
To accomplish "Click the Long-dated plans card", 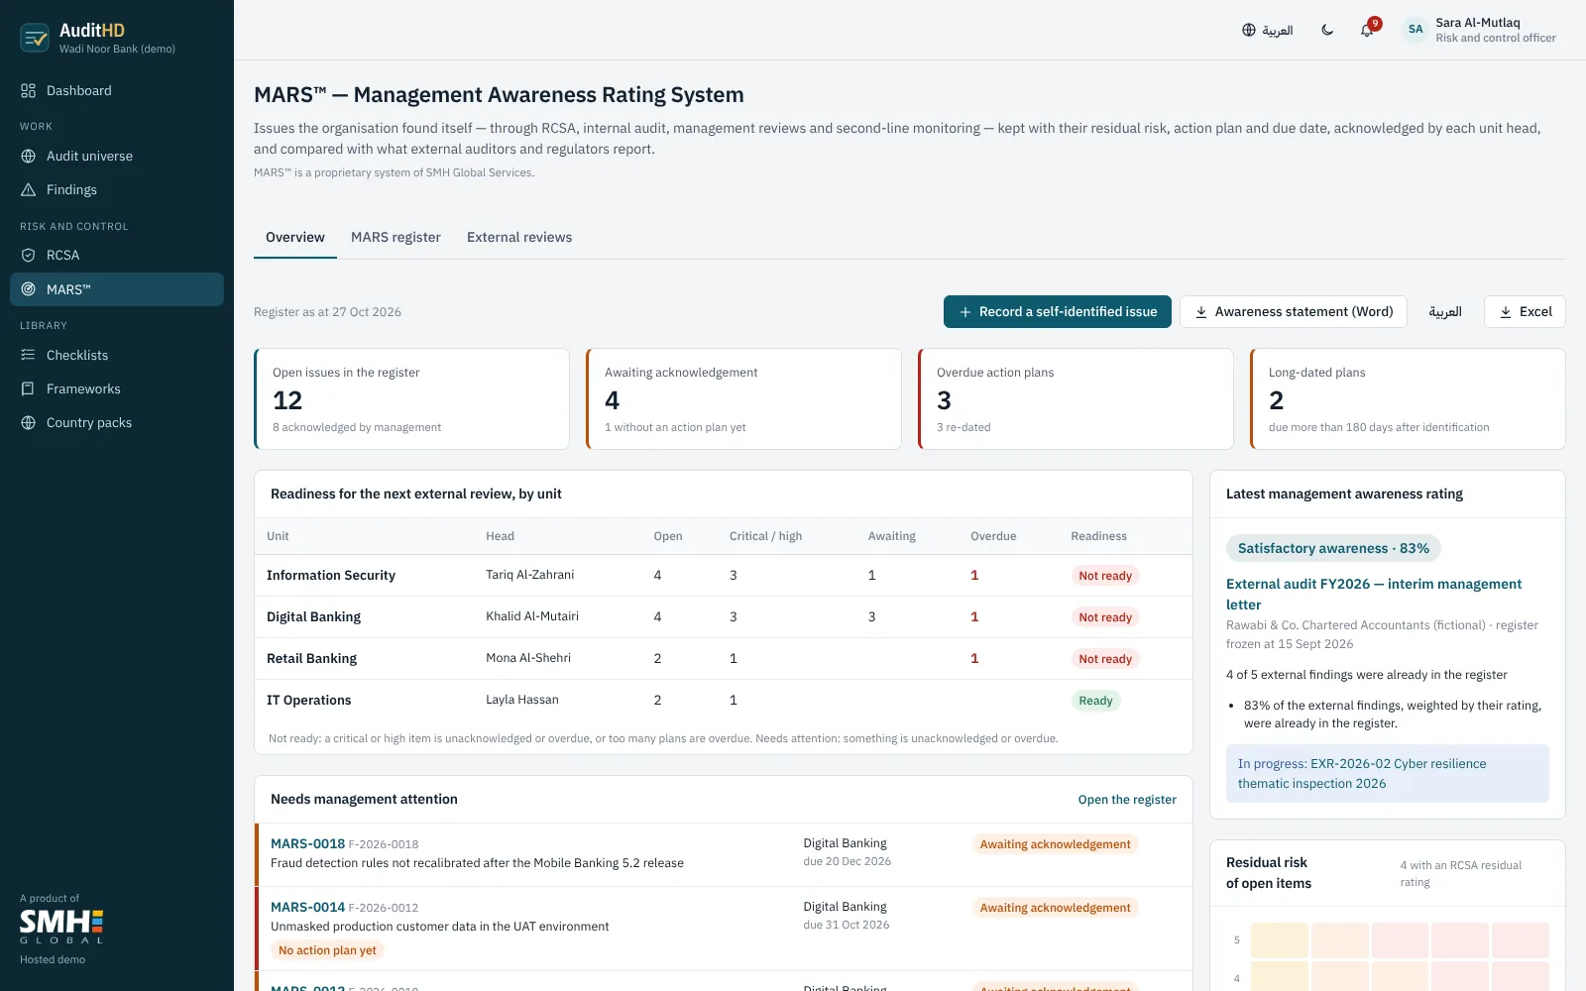I will pos(1408,398).
